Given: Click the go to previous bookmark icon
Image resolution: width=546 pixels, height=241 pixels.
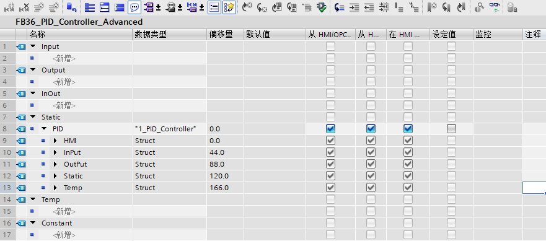Looking at the screenshot, I should pyautogui.click(x=461, y=7).
